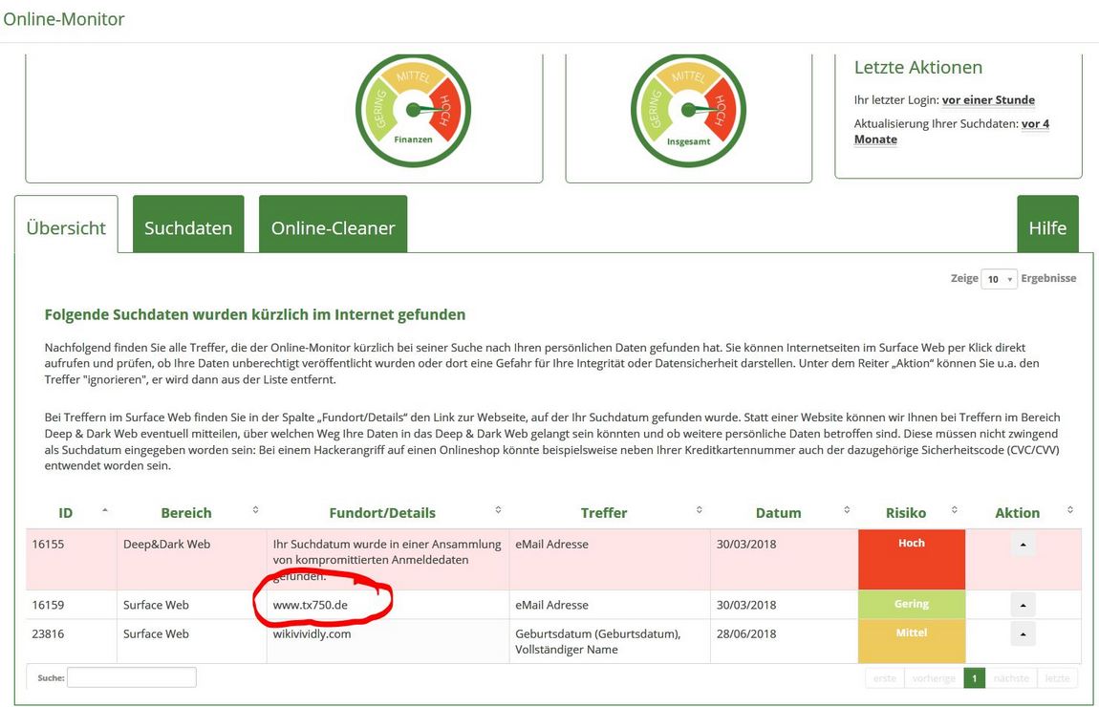
Task: Expand action menu for entry 23816
Action: 1023,633
